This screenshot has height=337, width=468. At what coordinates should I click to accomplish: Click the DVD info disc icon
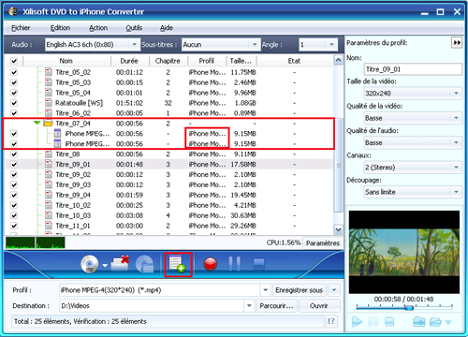click(144, 264)
